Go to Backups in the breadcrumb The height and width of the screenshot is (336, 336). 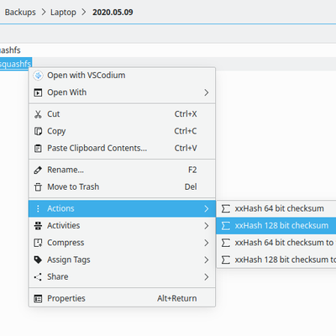click(x=20, y=13)
